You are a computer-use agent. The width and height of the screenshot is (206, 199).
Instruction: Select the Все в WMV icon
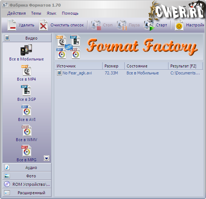(x=26, y=130)
